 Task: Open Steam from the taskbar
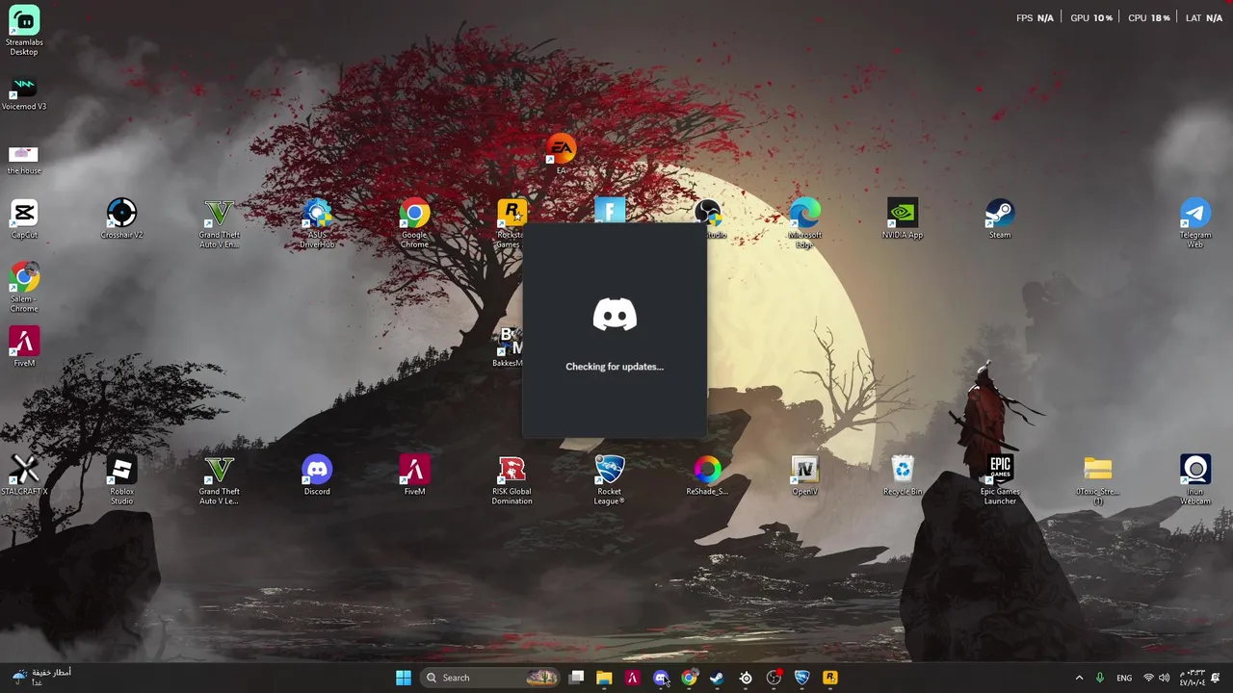pos(717,678)
